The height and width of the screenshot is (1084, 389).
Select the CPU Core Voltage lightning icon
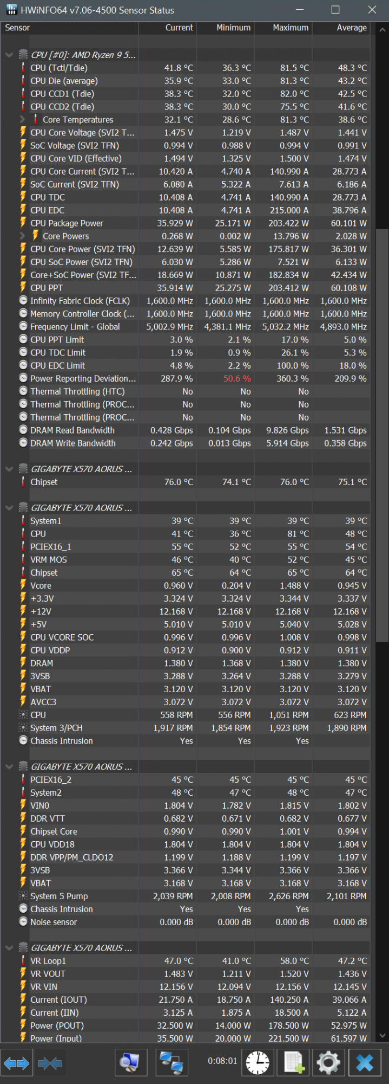point(23,132)
